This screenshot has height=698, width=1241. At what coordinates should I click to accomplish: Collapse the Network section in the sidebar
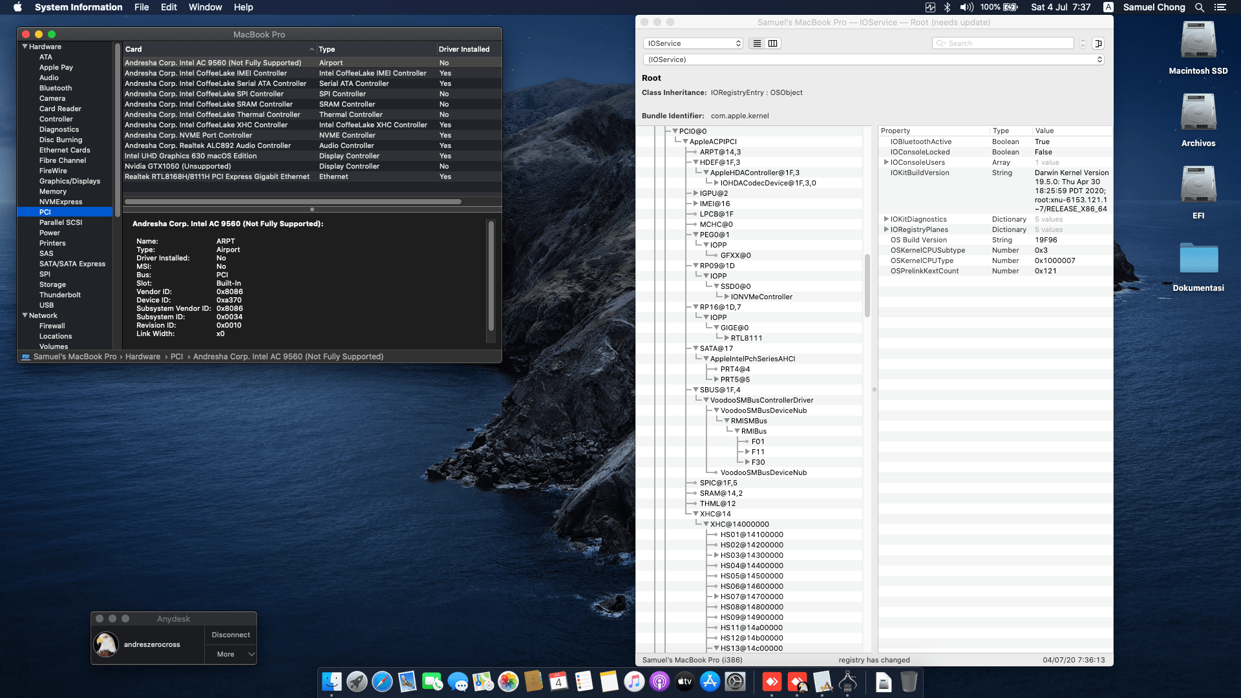(x=25, y=315)
